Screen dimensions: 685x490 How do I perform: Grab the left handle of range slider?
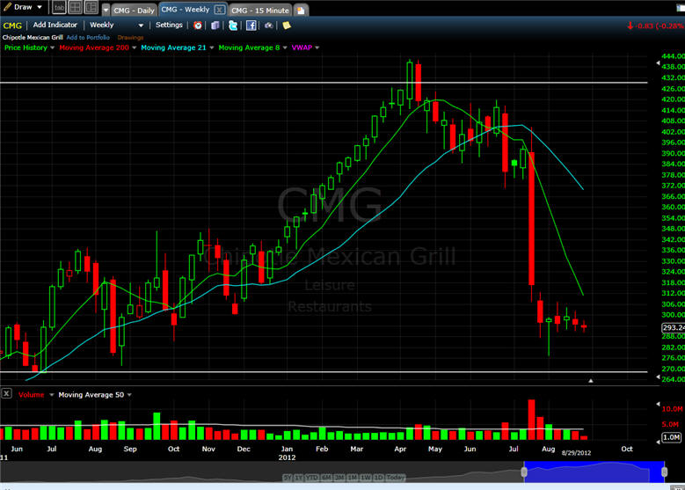(524, 472)
